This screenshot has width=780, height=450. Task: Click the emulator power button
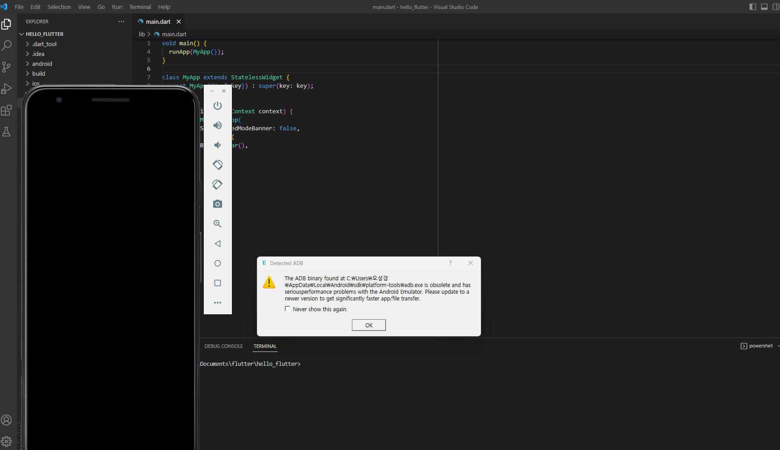(x=218, y=106)
